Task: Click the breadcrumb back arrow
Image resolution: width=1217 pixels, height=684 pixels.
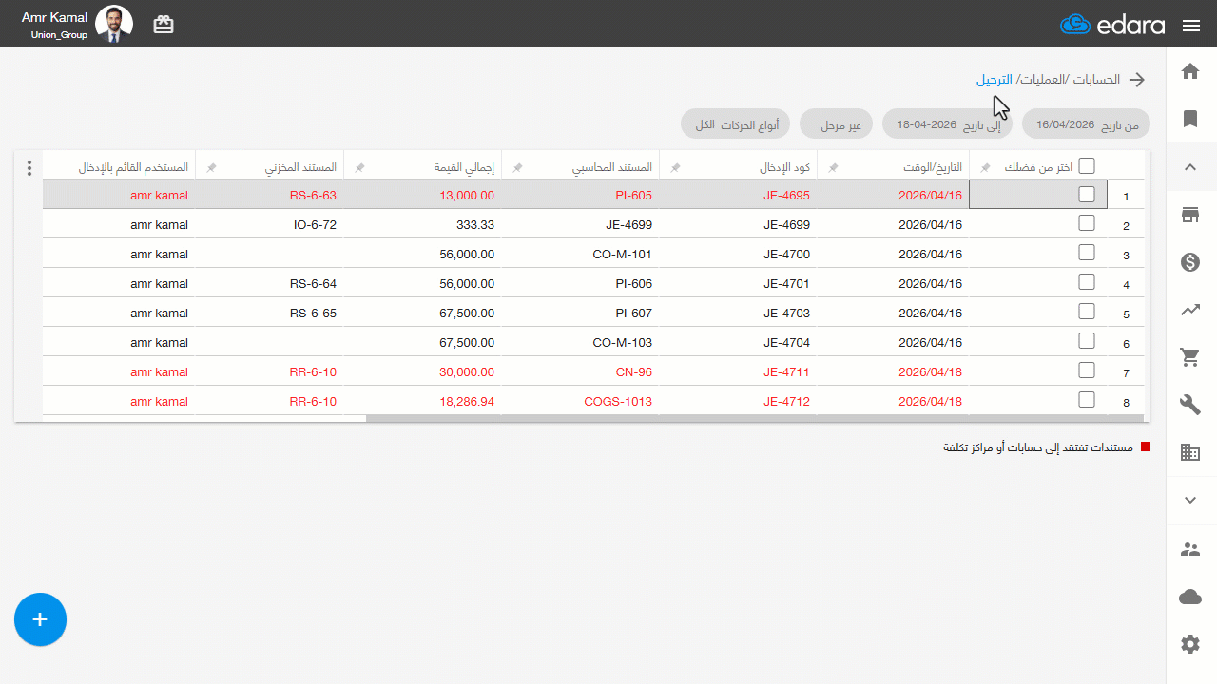Action: [1137, 80]
